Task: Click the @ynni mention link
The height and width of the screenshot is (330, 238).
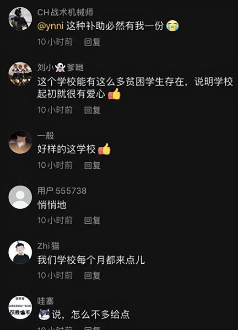Action: click(50, 26)
